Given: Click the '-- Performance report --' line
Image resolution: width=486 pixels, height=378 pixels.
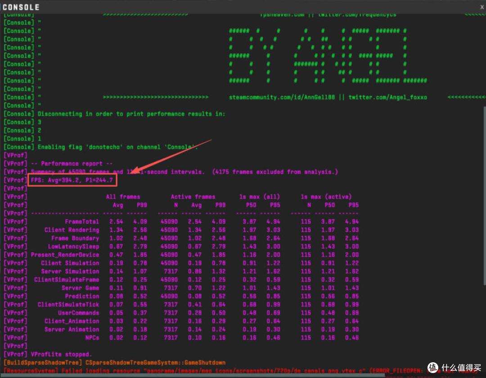Looking at the screenshot, I should 72,164.
